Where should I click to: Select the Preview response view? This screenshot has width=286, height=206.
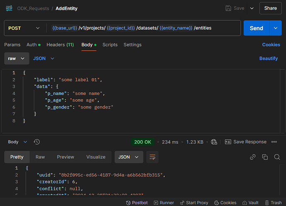pos(65,157)
